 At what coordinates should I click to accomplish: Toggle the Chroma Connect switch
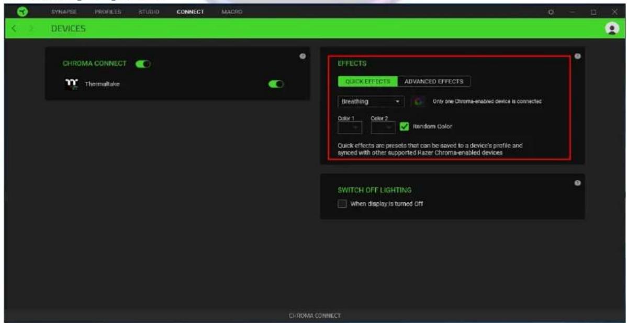coord(143,63)
